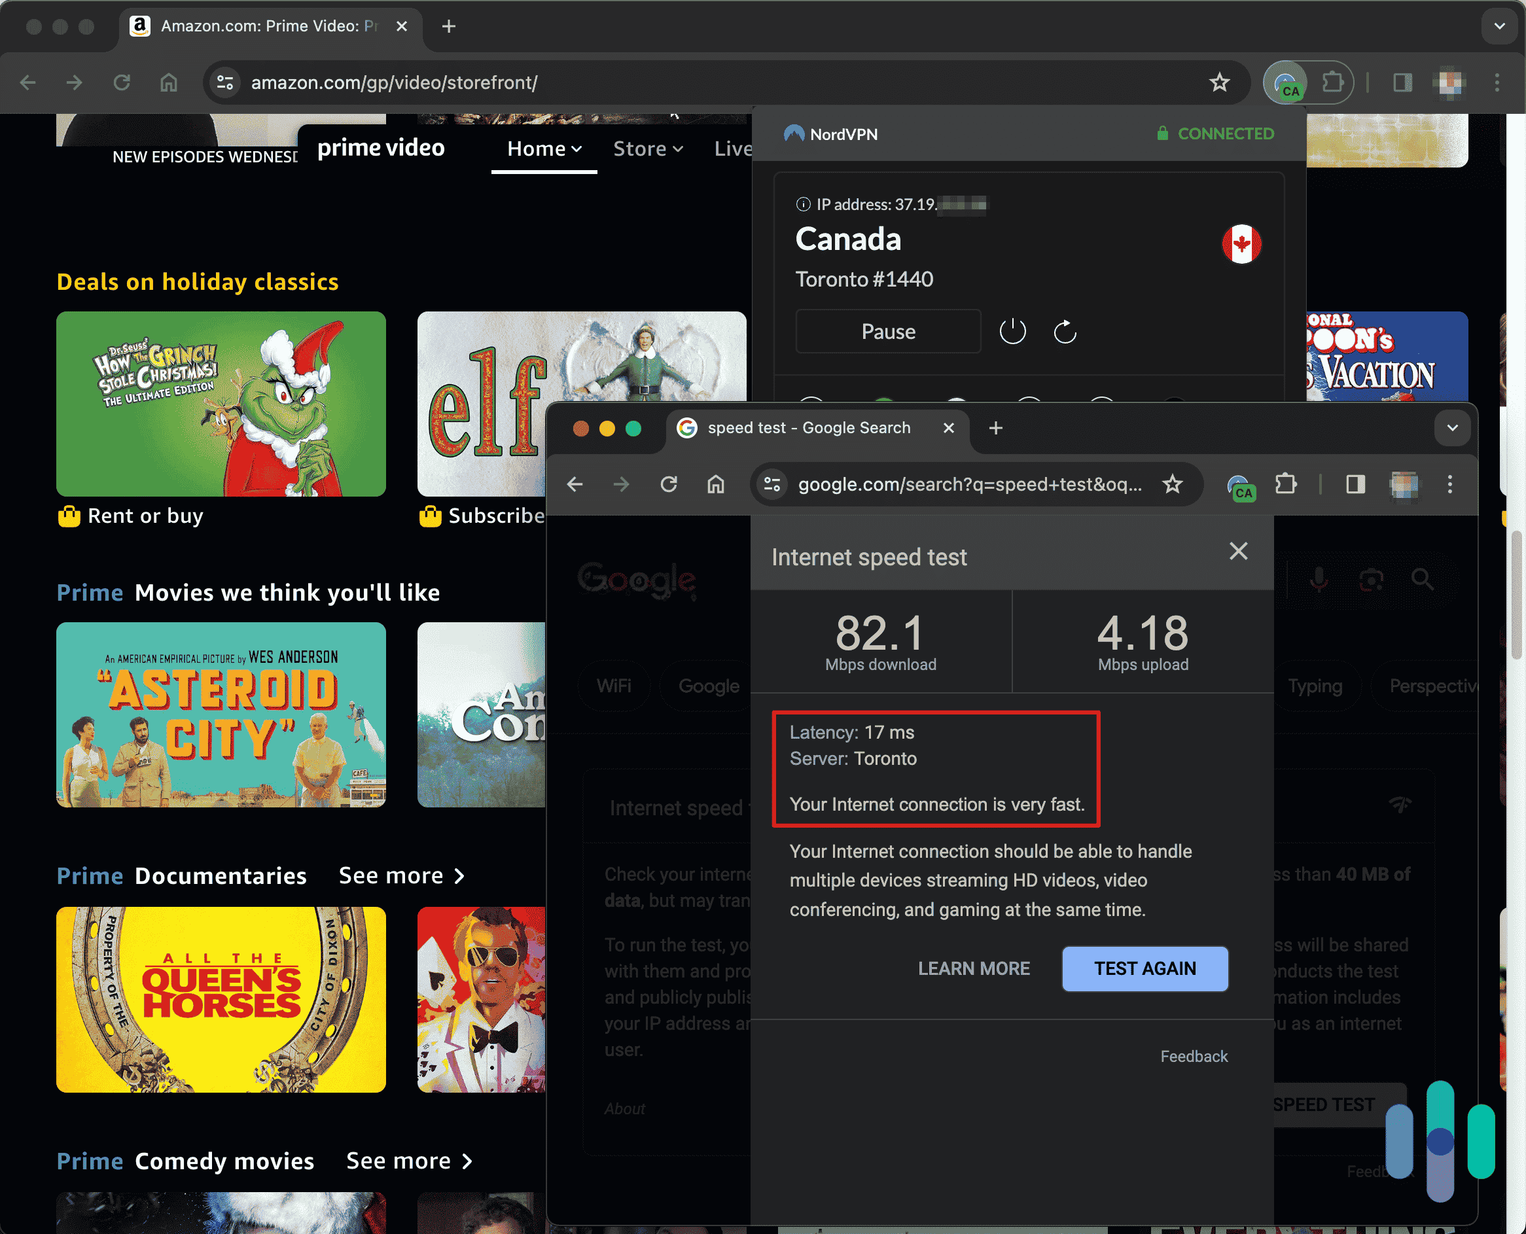Screen dimensions: 1526x1234
Task: Click the Google search magnifier icon
Action: click(1422, 580)
